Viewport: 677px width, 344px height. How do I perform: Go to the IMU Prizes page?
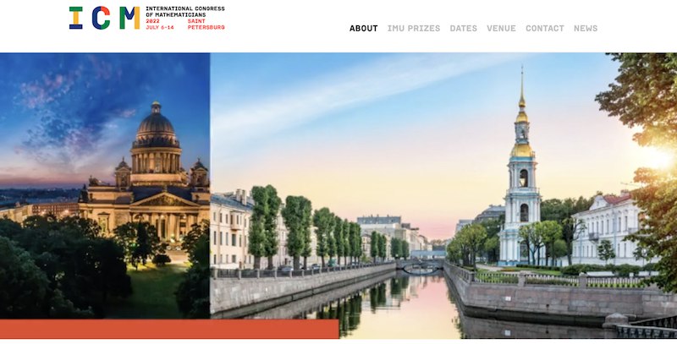point(414,29)
